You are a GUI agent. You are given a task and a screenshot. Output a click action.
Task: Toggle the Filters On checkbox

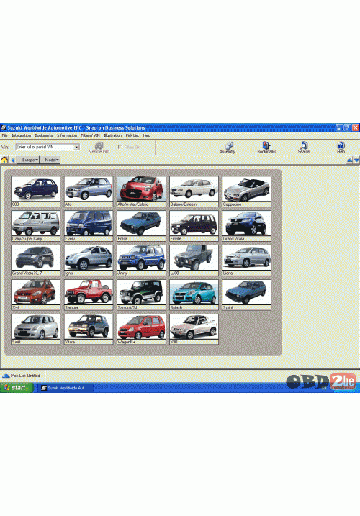tap(120, 147)
